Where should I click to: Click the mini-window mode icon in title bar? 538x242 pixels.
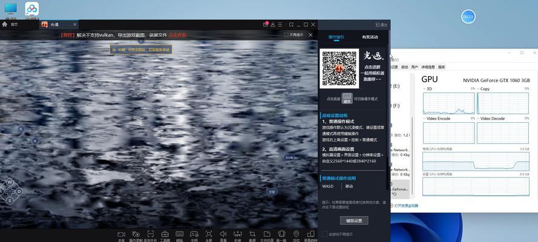[291, 25]
